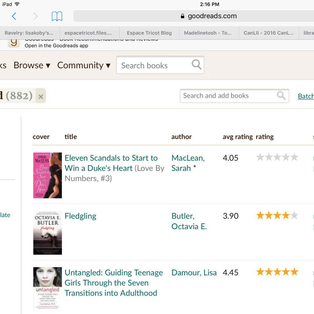The image size is (314, 314).
Task: Switch to the Madelinetosh tab
Action: point(208,33)
